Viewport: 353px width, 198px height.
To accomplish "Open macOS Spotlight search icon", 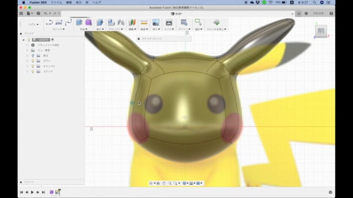I will [x=314, y=2].
